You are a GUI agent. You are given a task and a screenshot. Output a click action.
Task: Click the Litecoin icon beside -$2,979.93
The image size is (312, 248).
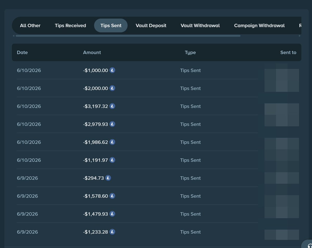point(112,124)
